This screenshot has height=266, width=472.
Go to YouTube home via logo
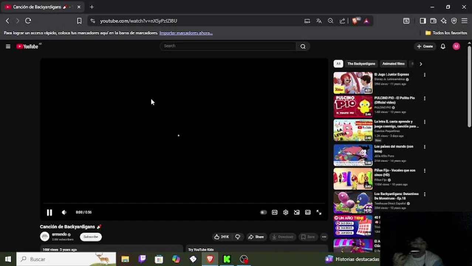tap(27, 46)
